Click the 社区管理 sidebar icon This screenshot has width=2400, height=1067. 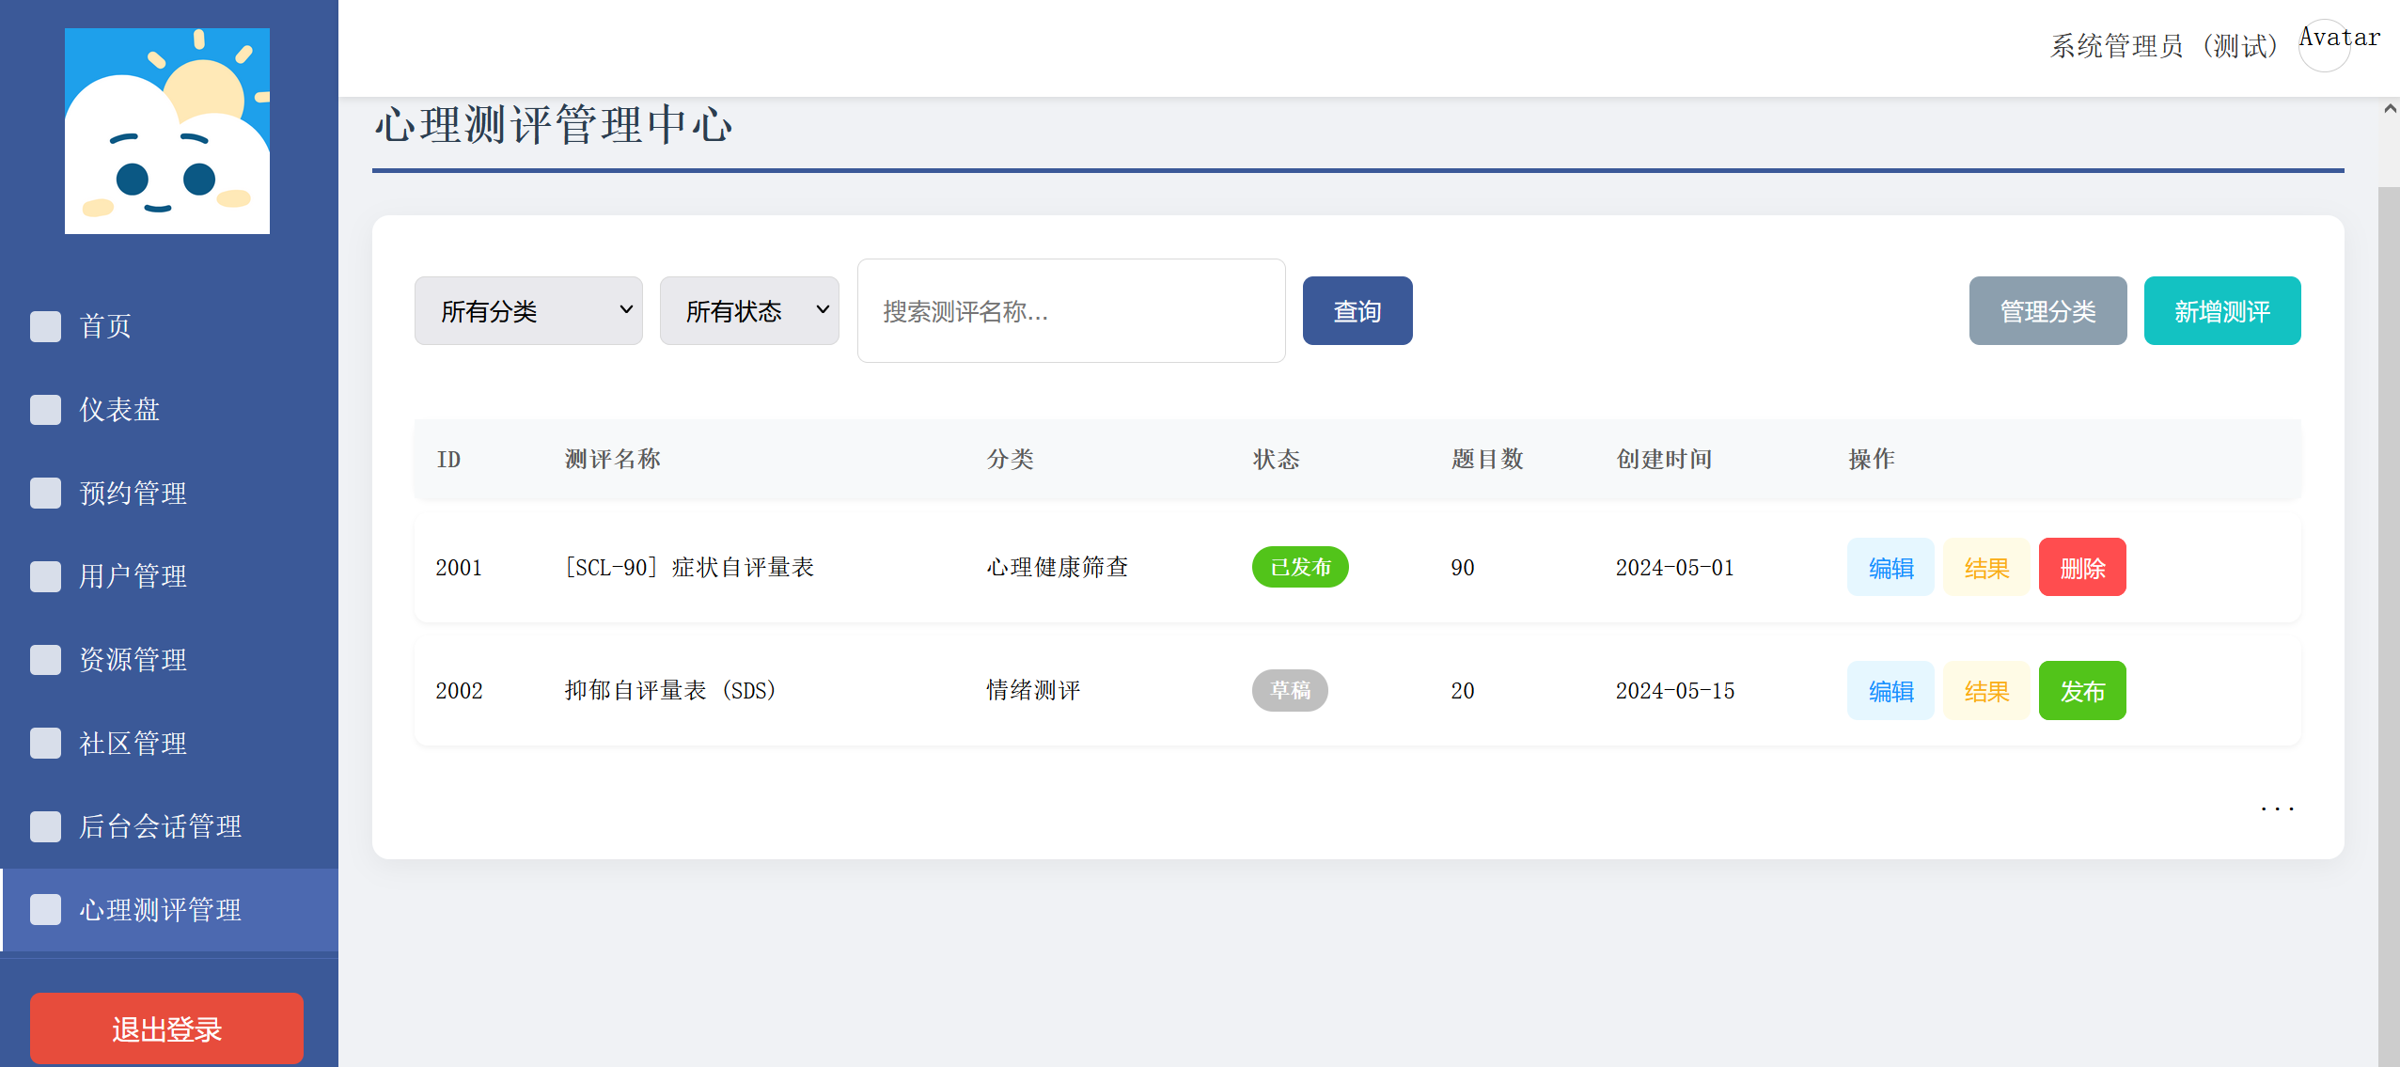point(45,743)
